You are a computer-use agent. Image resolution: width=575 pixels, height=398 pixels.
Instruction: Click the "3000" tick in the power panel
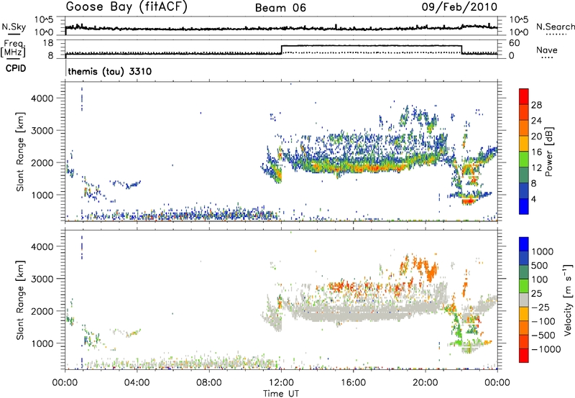click(42, 131)
